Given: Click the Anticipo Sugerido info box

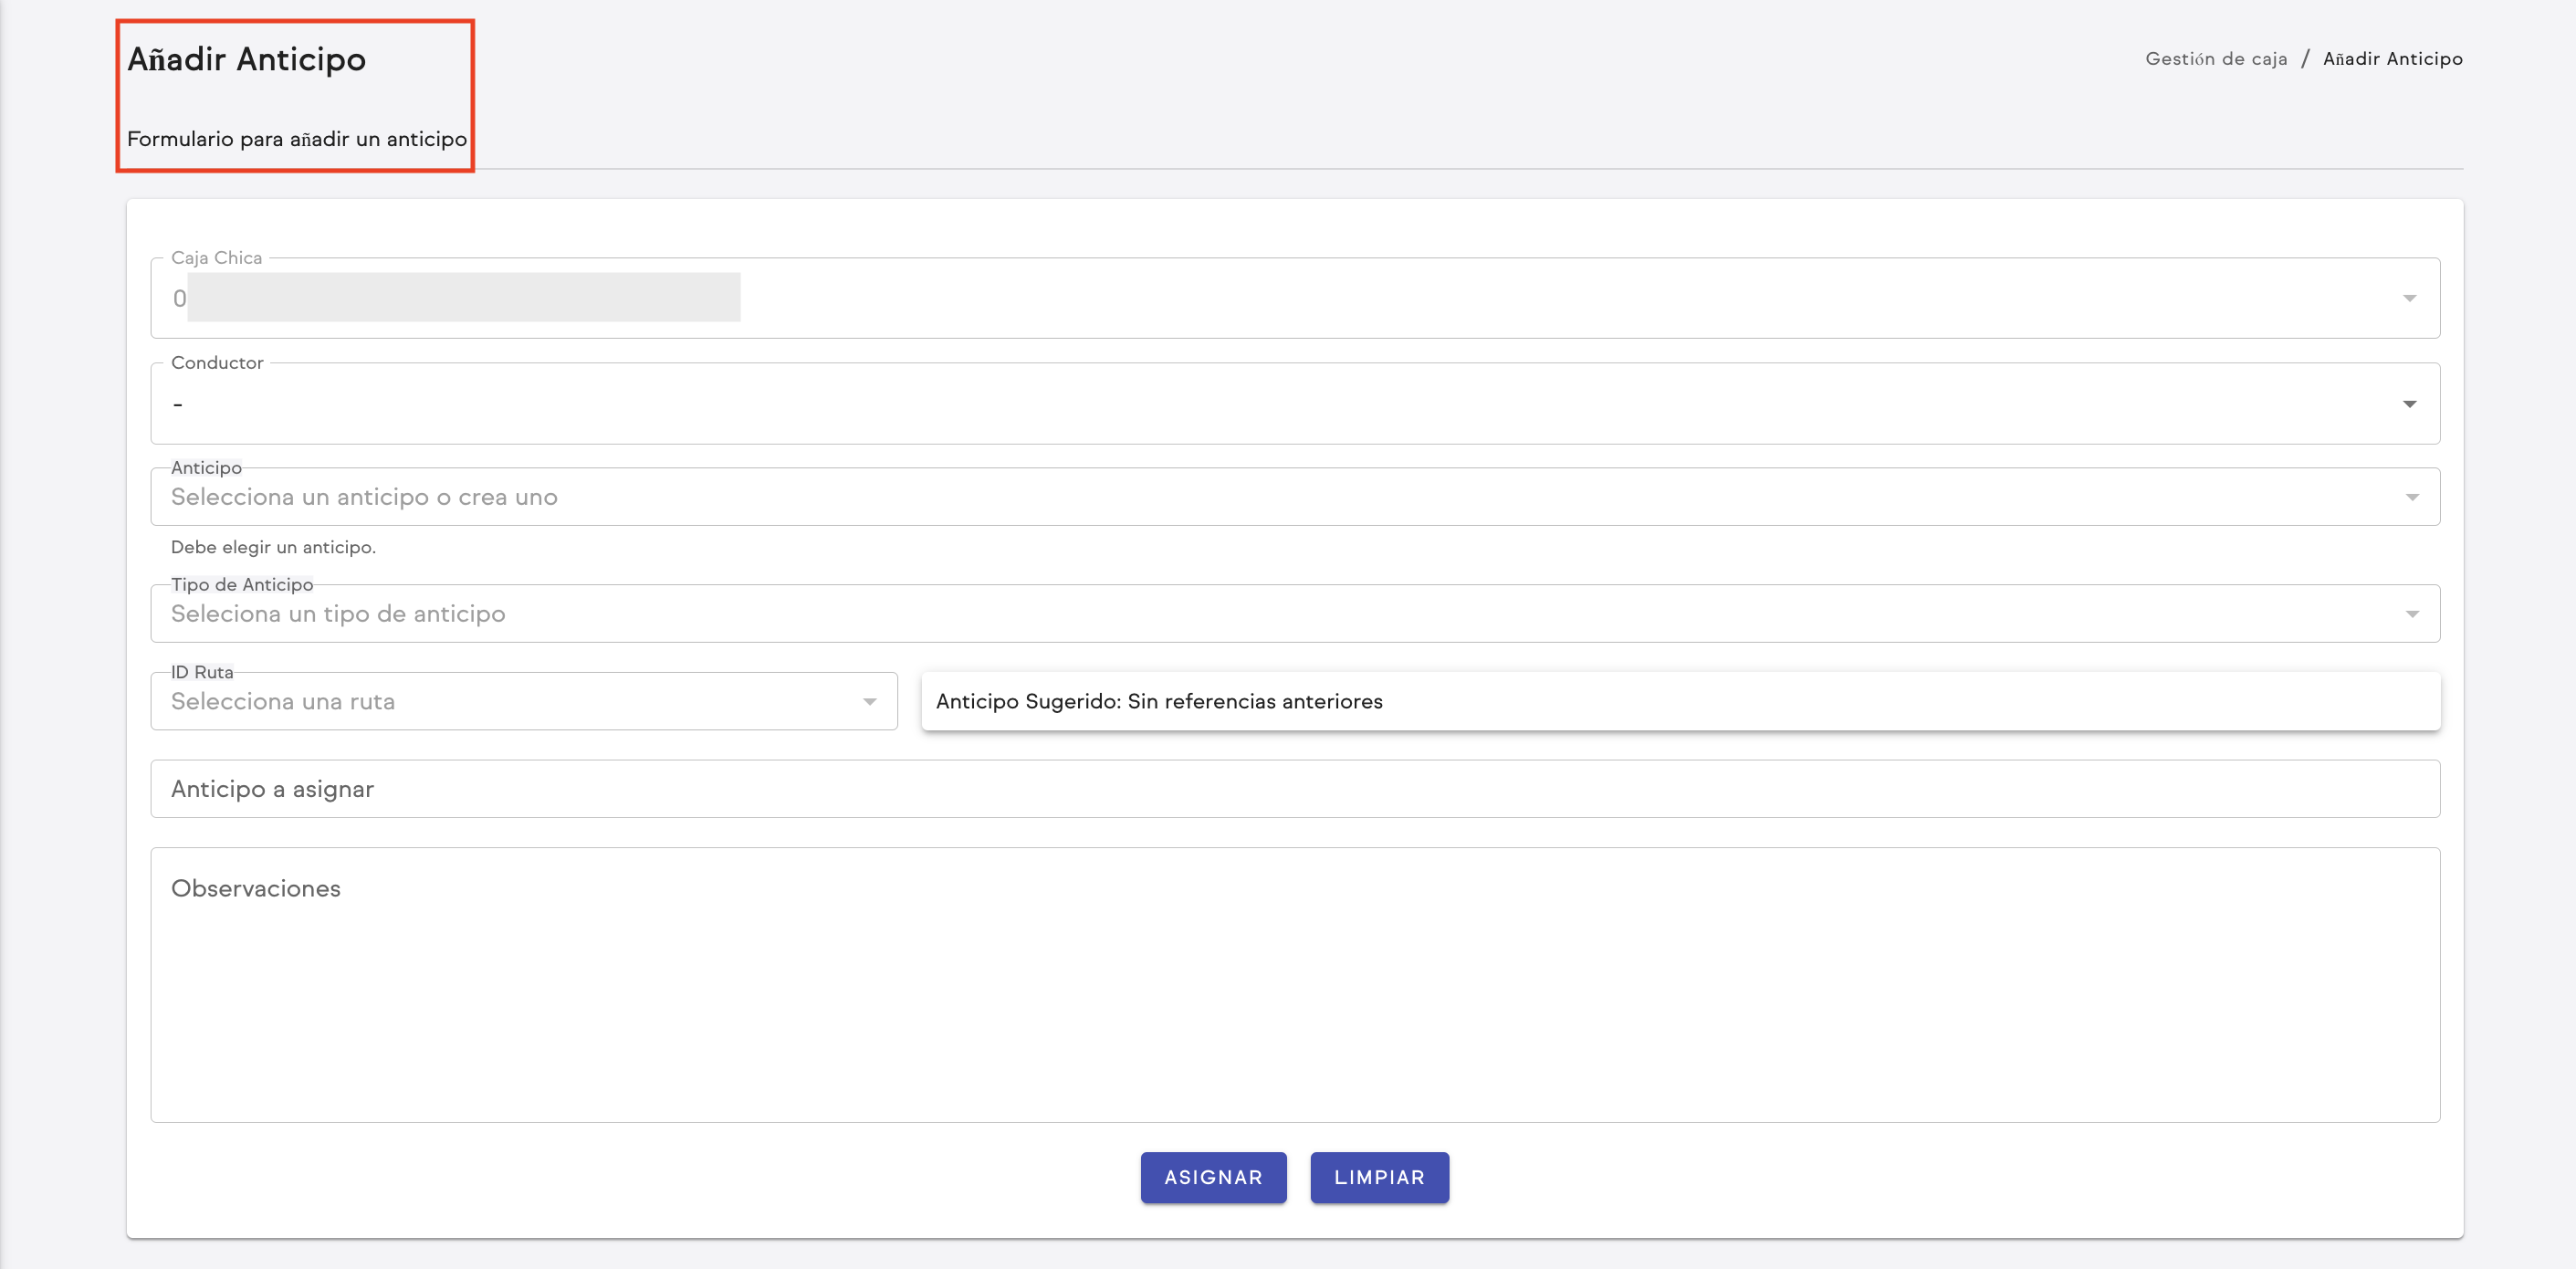Looking at the screenshot, I should (x=1680, y=702).
